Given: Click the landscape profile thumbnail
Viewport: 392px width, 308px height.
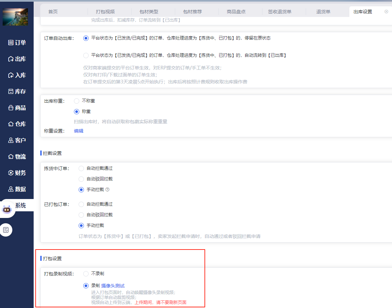Looking at the screenshot, I should click(15, 17).
